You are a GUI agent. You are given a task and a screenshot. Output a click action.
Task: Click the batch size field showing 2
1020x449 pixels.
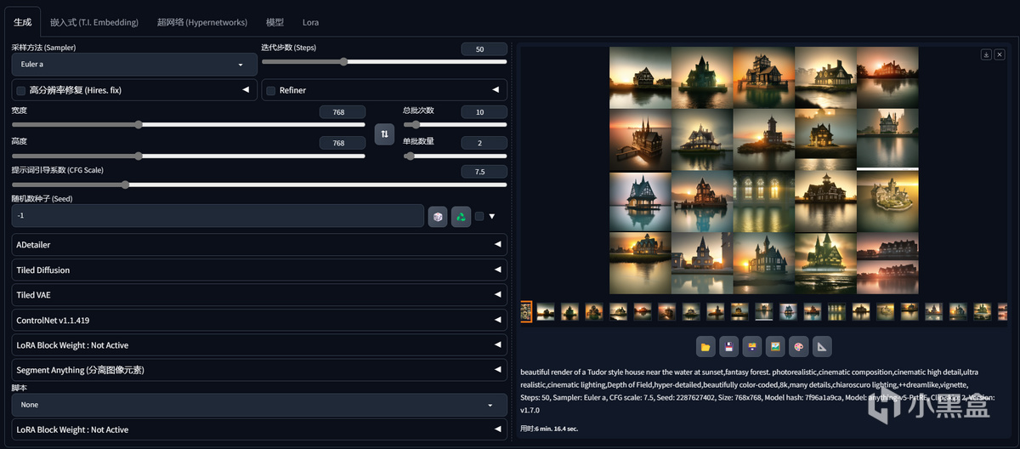[484, 143]
